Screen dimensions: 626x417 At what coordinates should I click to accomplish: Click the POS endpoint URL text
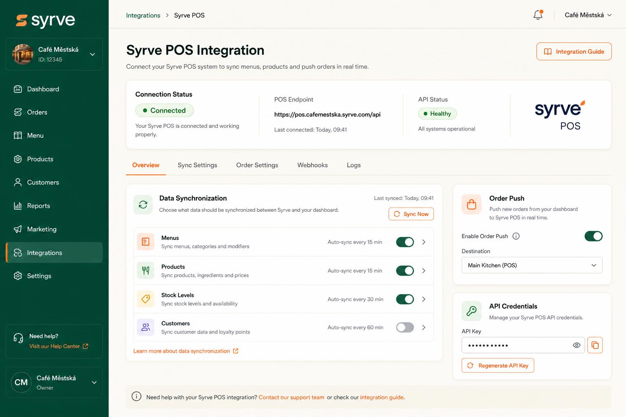327,115
